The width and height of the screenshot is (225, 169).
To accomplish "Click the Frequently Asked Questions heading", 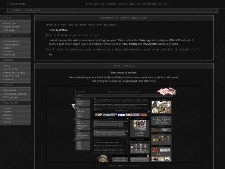I will [124, 18].
